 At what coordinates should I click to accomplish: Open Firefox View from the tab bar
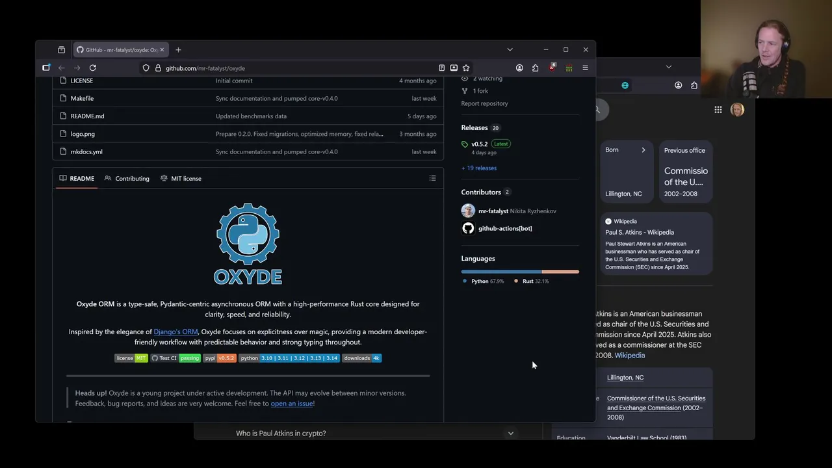[x=61, y=49]
